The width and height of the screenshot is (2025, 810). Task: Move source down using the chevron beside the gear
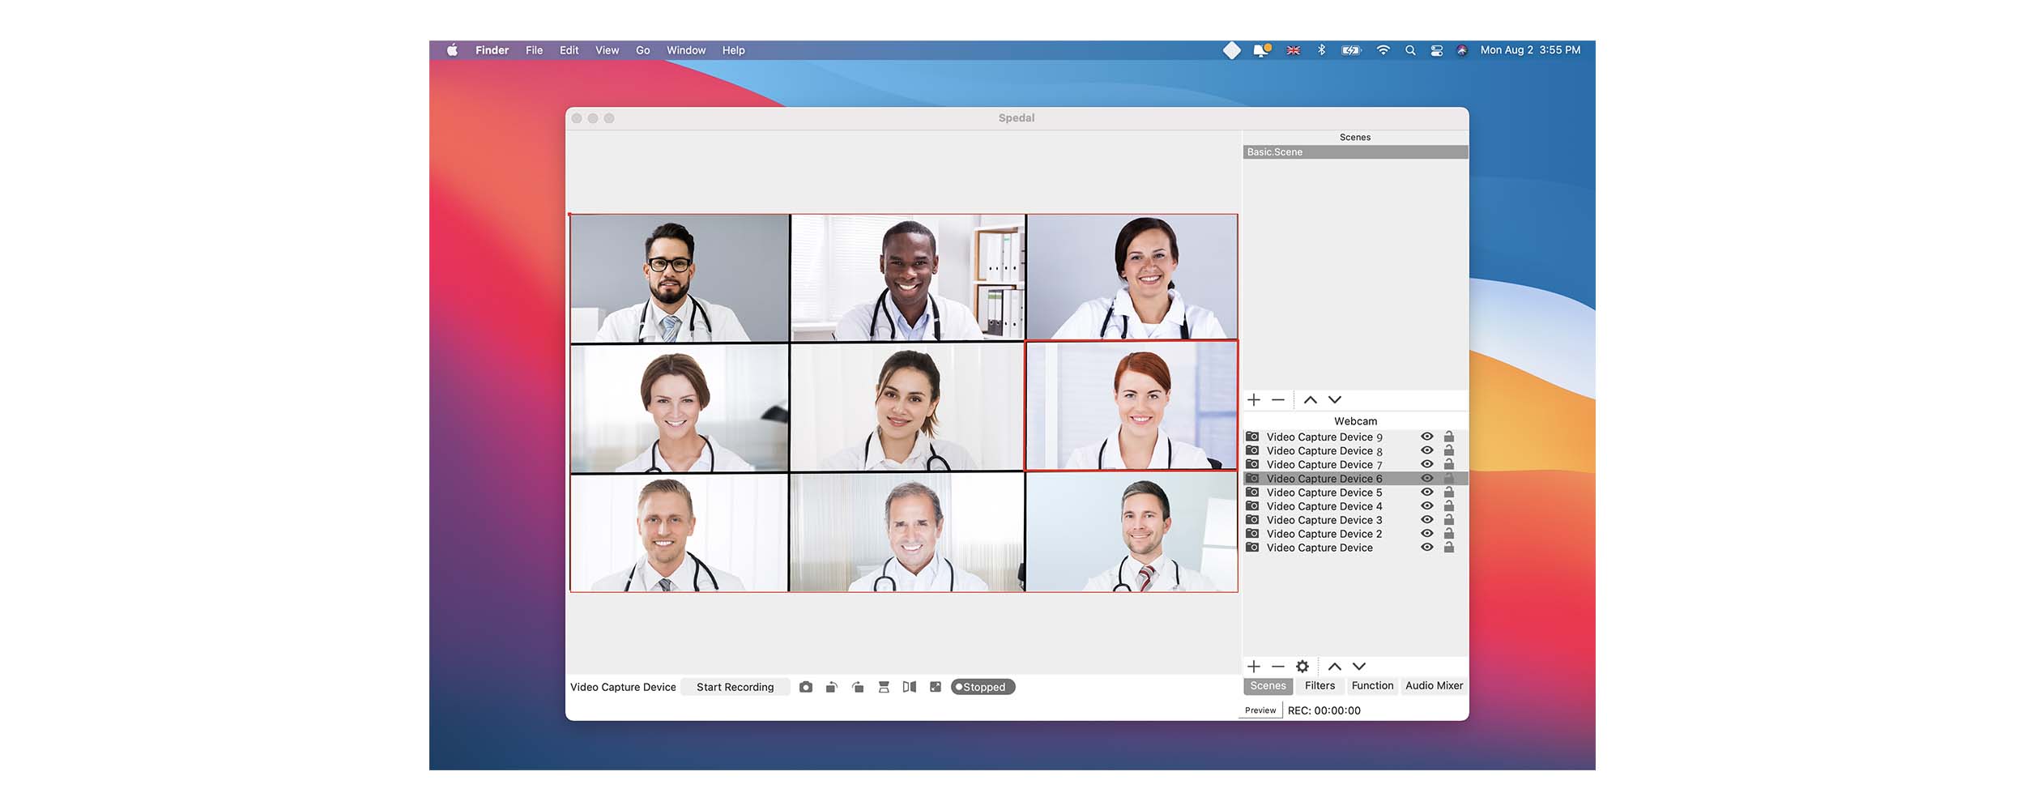[x=1359, y=667]
